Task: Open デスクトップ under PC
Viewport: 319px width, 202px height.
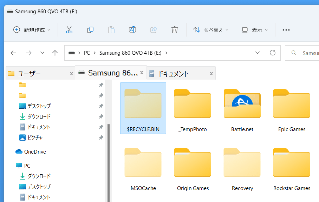Action: click(x=34, y=187)
